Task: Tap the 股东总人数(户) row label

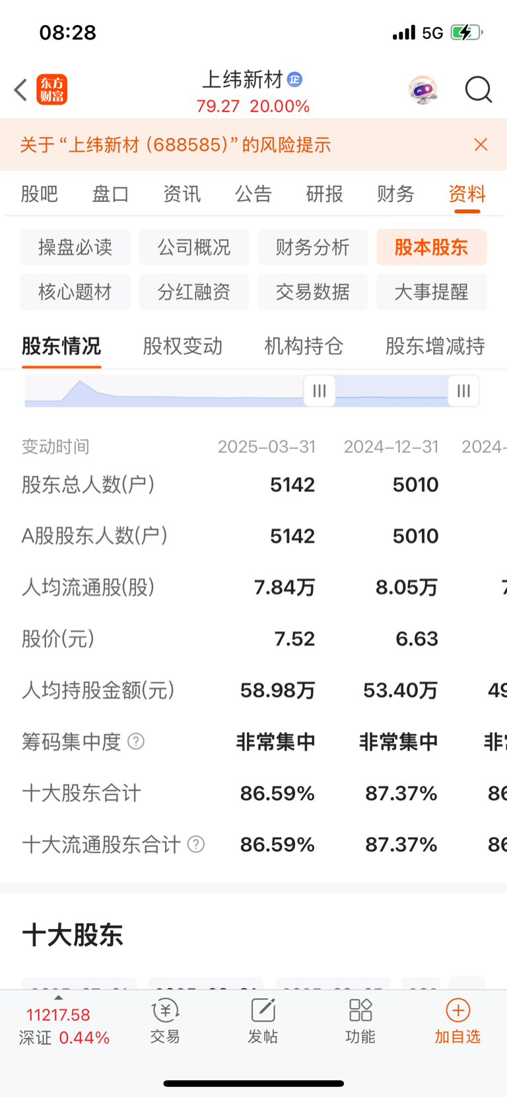Action: pos(88,485)
